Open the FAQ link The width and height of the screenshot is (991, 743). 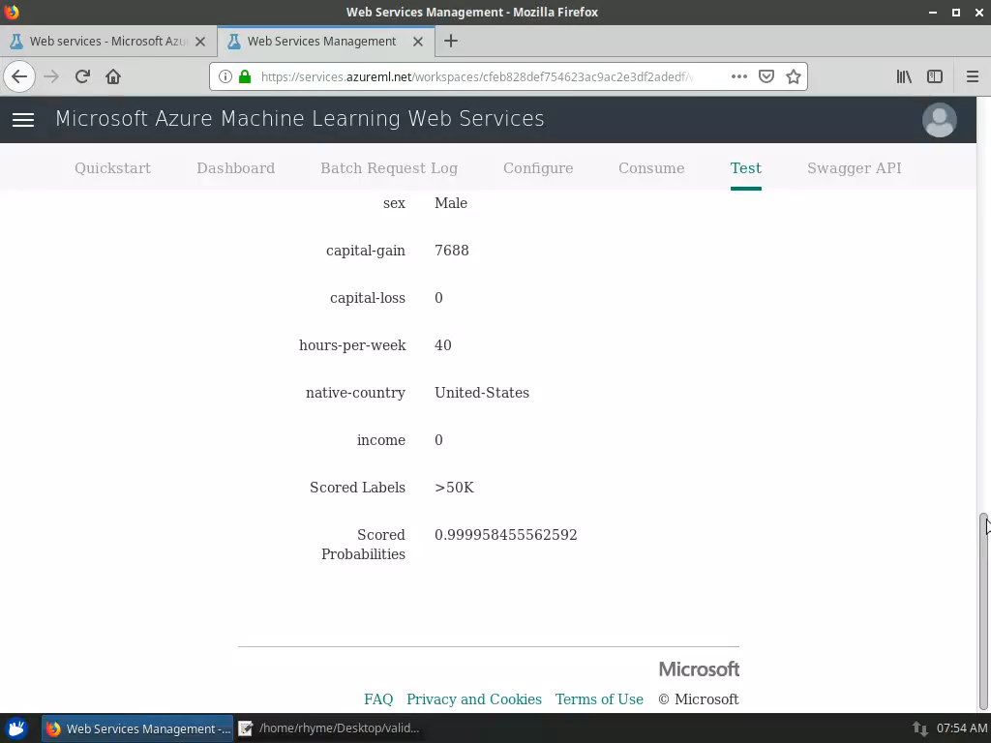(x=378, y=698)
